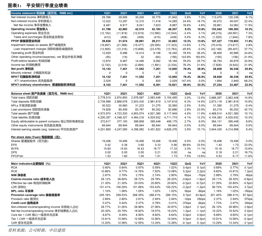This screenshot has height=236, width=262.
Task: Select the Credit cost 信用成本 row label
Action: pyautogui.click(x=25, y=203)
